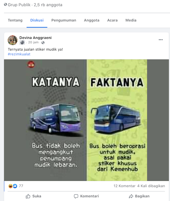Click the 4 Kali dibagikan link

[151, 186]
